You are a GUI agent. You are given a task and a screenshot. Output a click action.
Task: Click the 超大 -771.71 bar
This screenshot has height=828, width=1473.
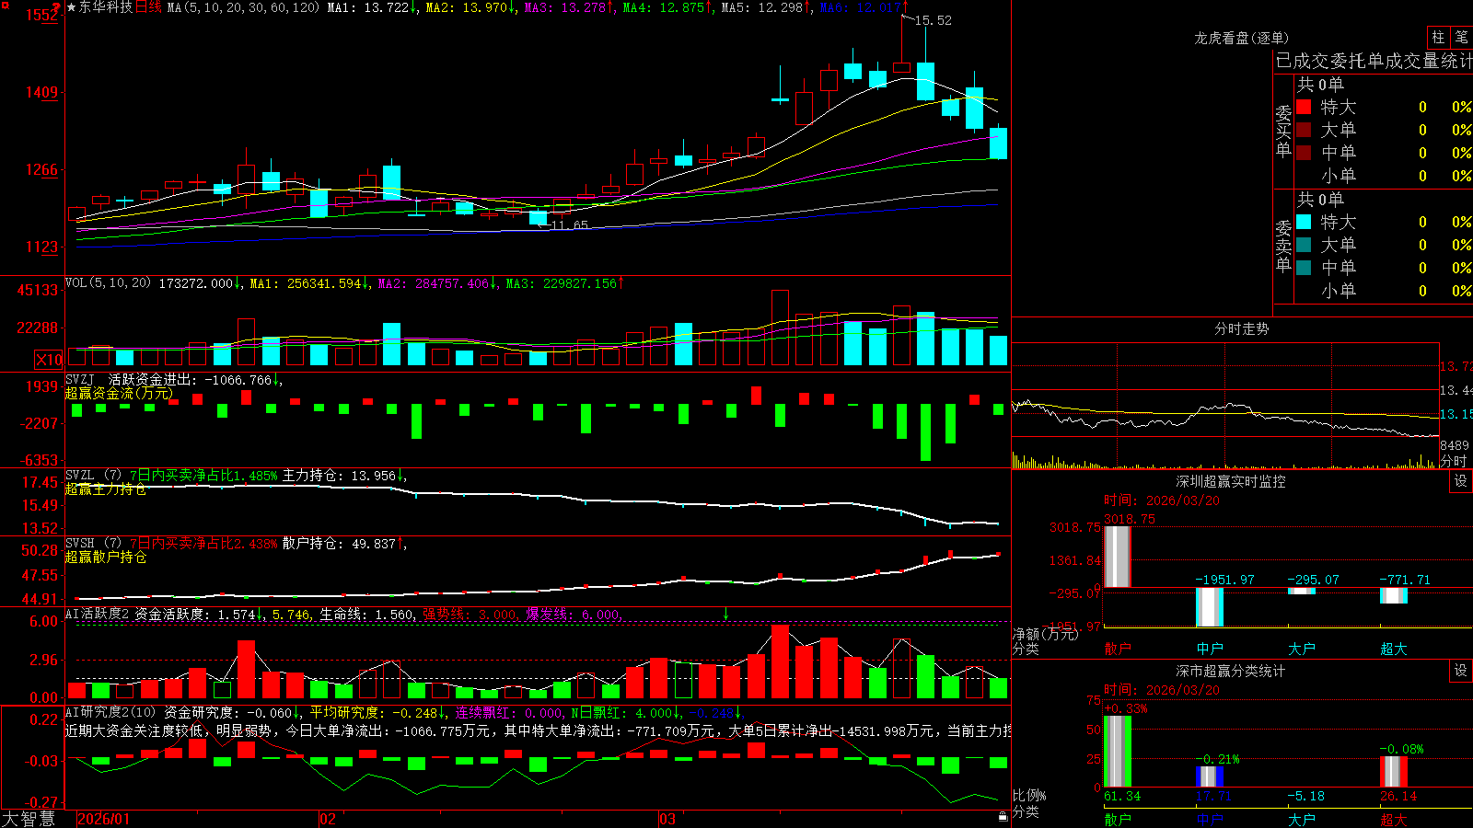[1394, 595]
